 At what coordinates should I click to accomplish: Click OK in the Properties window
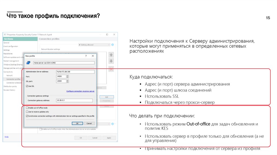coord(81,138)
